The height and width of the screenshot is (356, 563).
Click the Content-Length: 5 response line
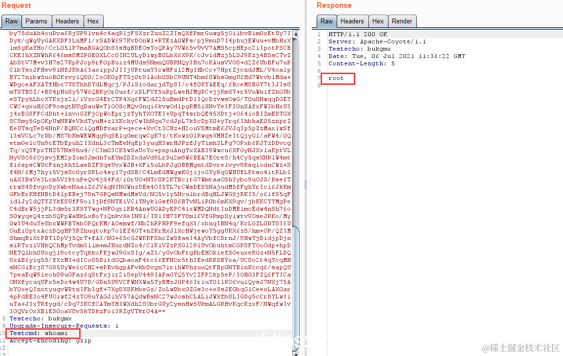tap(362, 63)
